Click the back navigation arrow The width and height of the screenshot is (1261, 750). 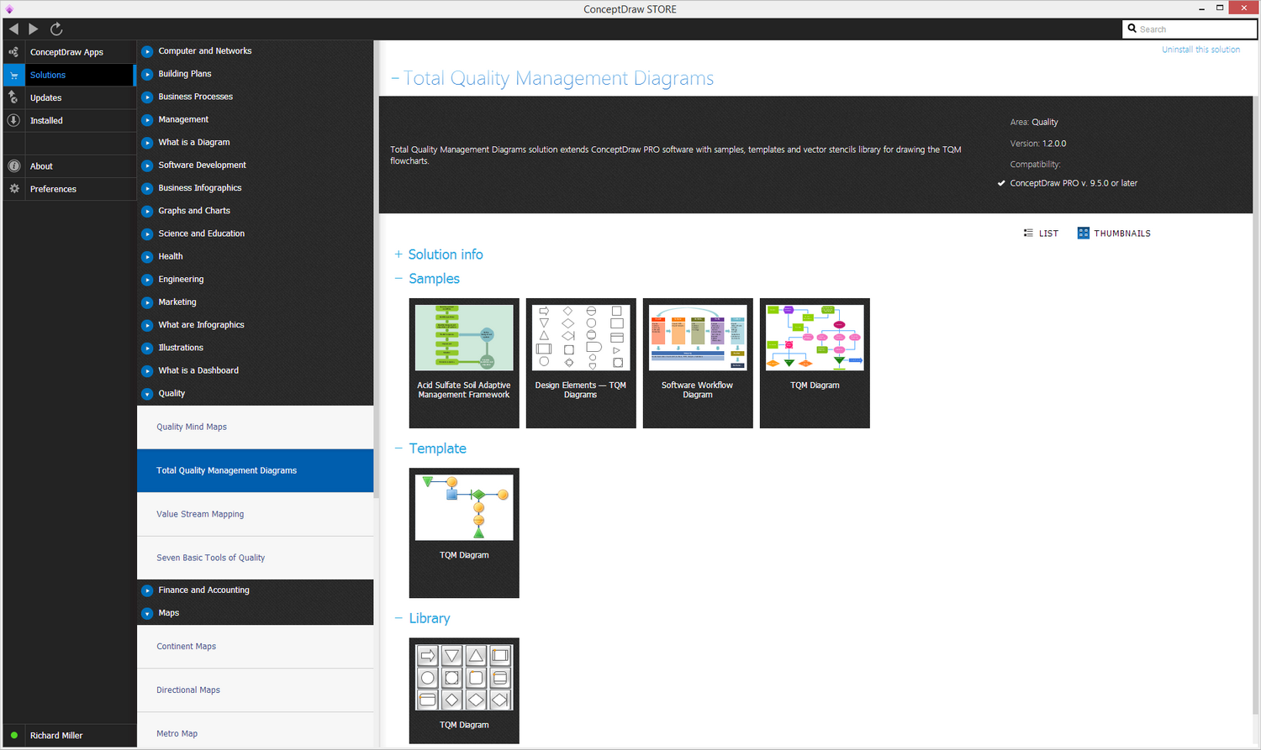[13, 29]
